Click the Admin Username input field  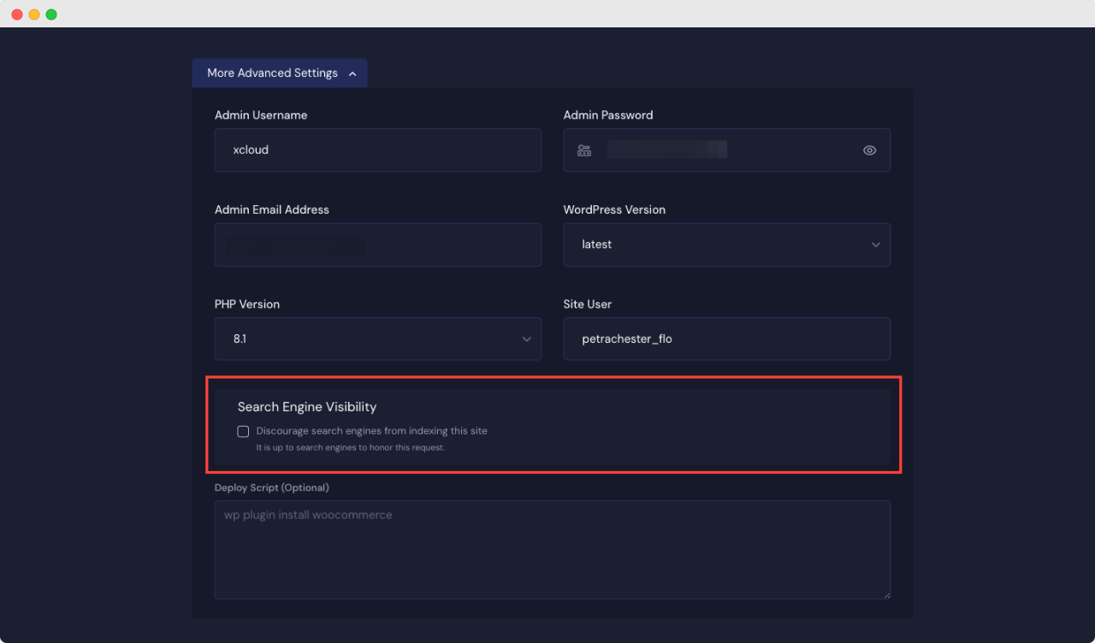coord(377,150)
